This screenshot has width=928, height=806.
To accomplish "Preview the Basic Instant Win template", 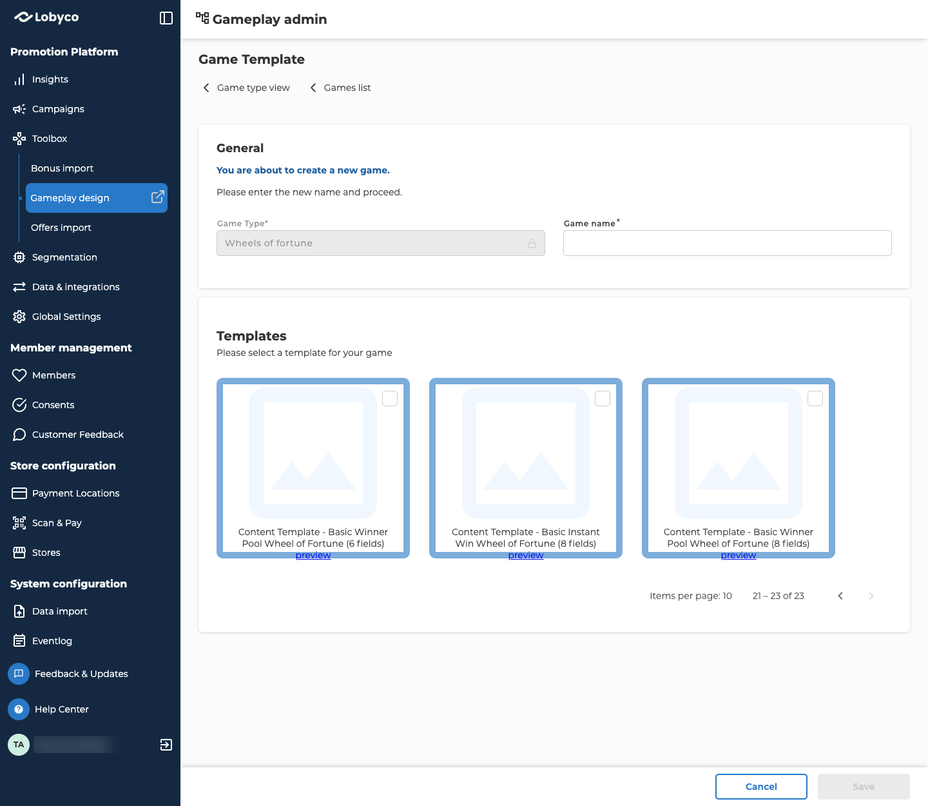I will [x=526, y=555].
